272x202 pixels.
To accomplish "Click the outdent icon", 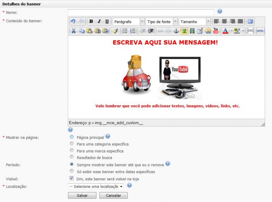I will coord(143,31).
